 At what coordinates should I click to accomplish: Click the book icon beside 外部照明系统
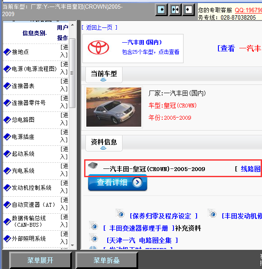point(7,239)
